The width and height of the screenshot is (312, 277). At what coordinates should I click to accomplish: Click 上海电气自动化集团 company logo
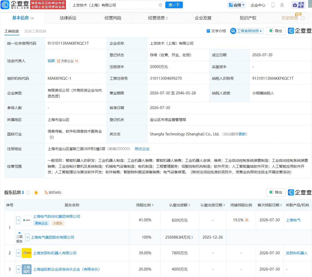tap(27, 220)
